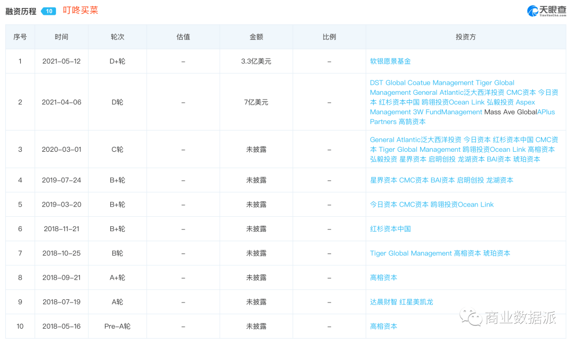Open 红杉资本中国 link in the C轮 row
Screen dimensions: 575x343
[513, 140]
